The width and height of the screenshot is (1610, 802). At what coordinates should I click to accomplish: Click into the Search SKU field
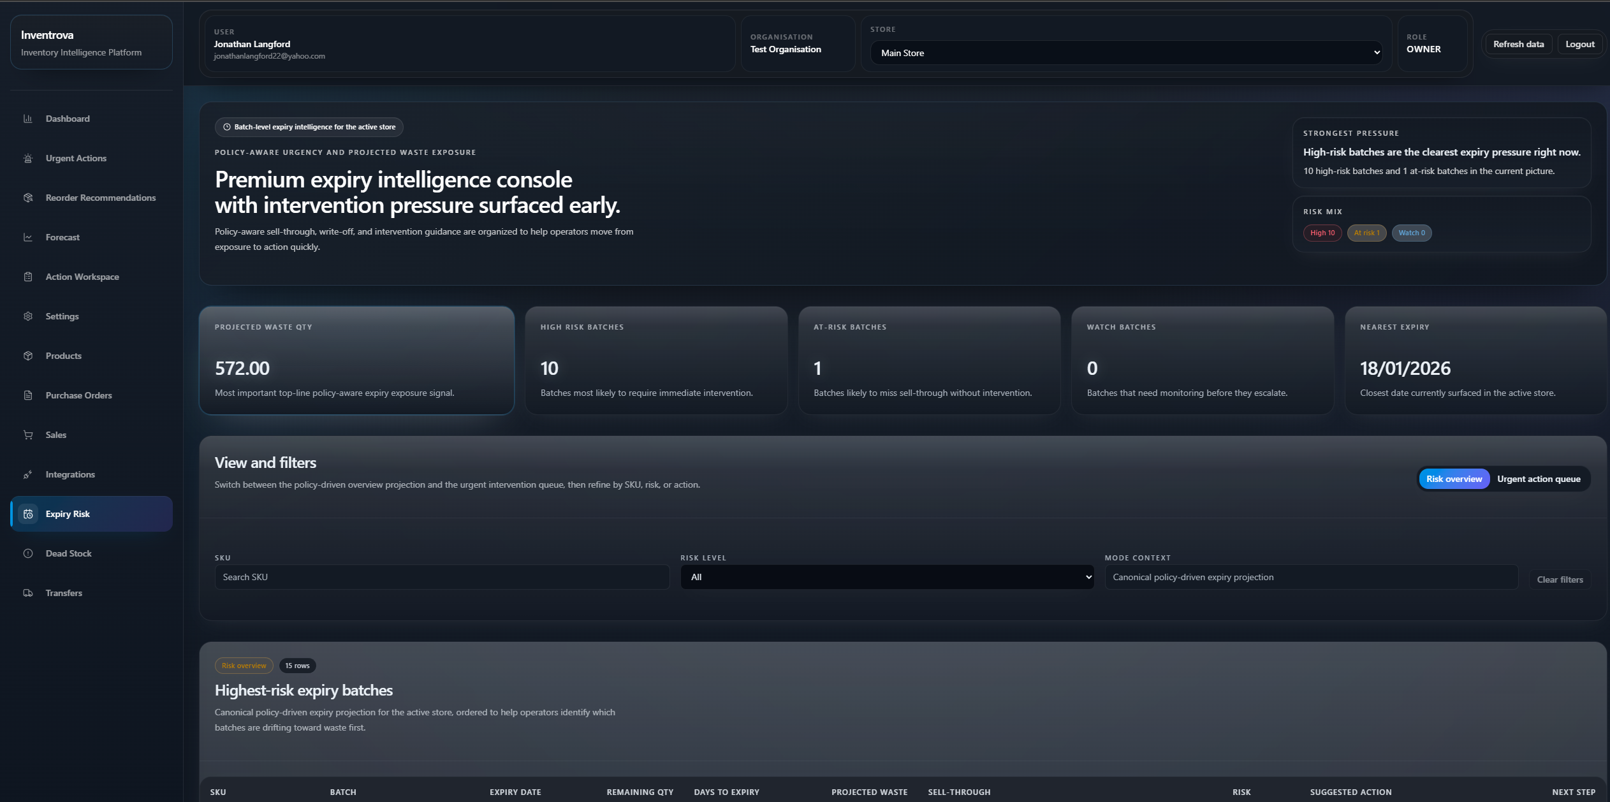point(441,576)
